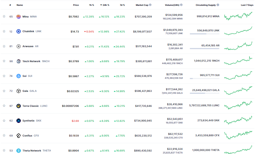Open the Synthetix SNX coin page
This screenshot has height=154, width=255.
(x=32, y=121)
